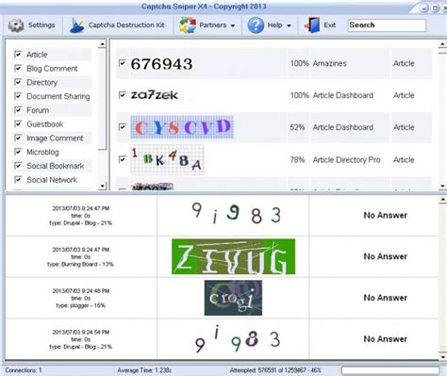
Task: Click the blue Help question mark icon
Action: point(256,25)
